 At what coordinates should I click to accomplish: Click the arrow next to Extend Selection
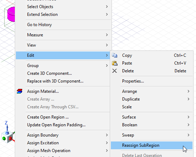[x=107, y=14]
